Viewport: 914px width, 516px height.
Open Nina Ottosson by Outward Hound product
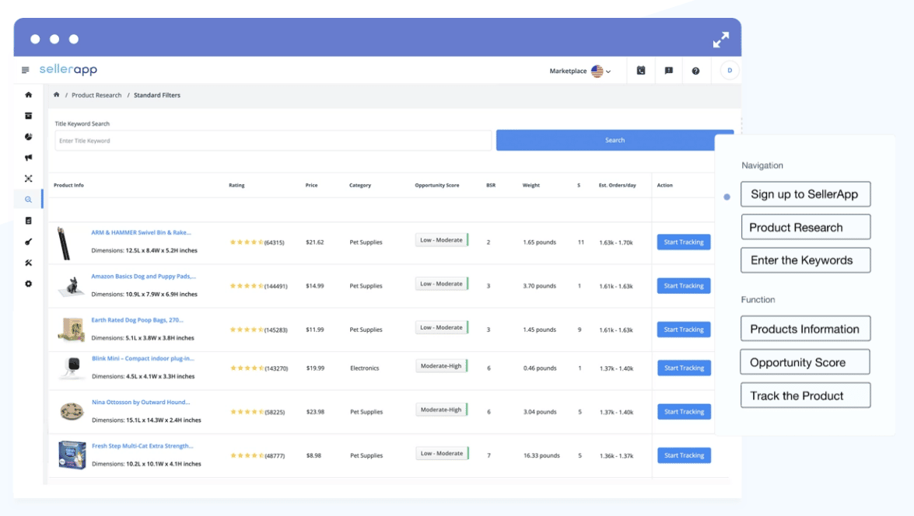point(141,402)
